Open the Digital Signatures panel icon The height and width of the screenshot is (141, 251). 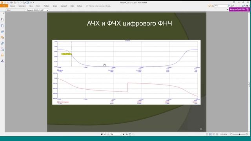[x=2, y=61]
